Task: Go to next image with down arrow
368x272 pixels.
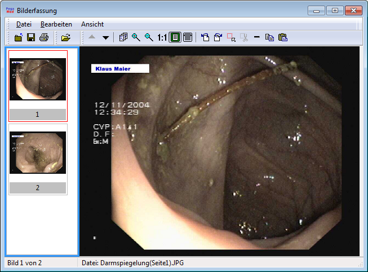Action: [105, 38]
